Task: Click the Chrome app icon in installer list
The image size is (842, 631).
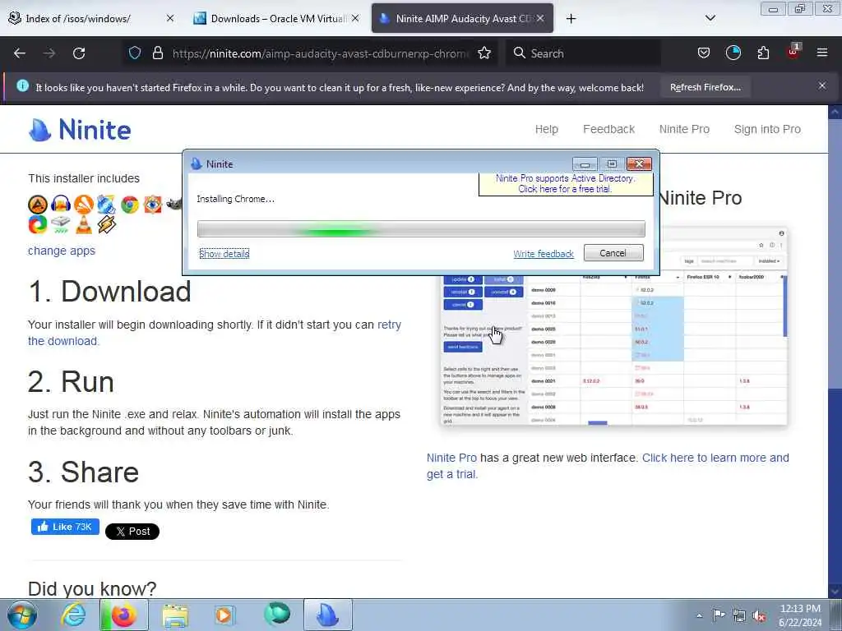Action: tap(129, 205)
